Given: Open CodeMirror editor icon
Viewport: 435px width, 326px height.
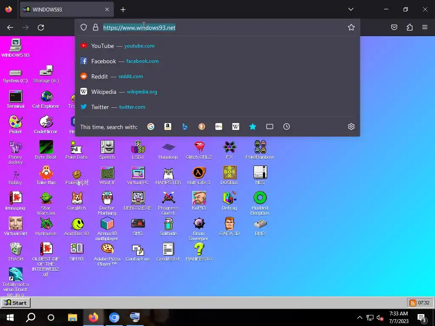Looking at the screenshot, I should pyautogui.click(x=46, y=122).
